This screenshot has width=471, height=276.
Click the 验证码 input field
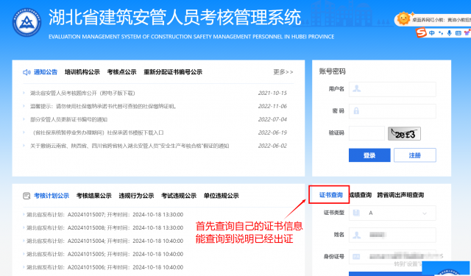point(366,133)
